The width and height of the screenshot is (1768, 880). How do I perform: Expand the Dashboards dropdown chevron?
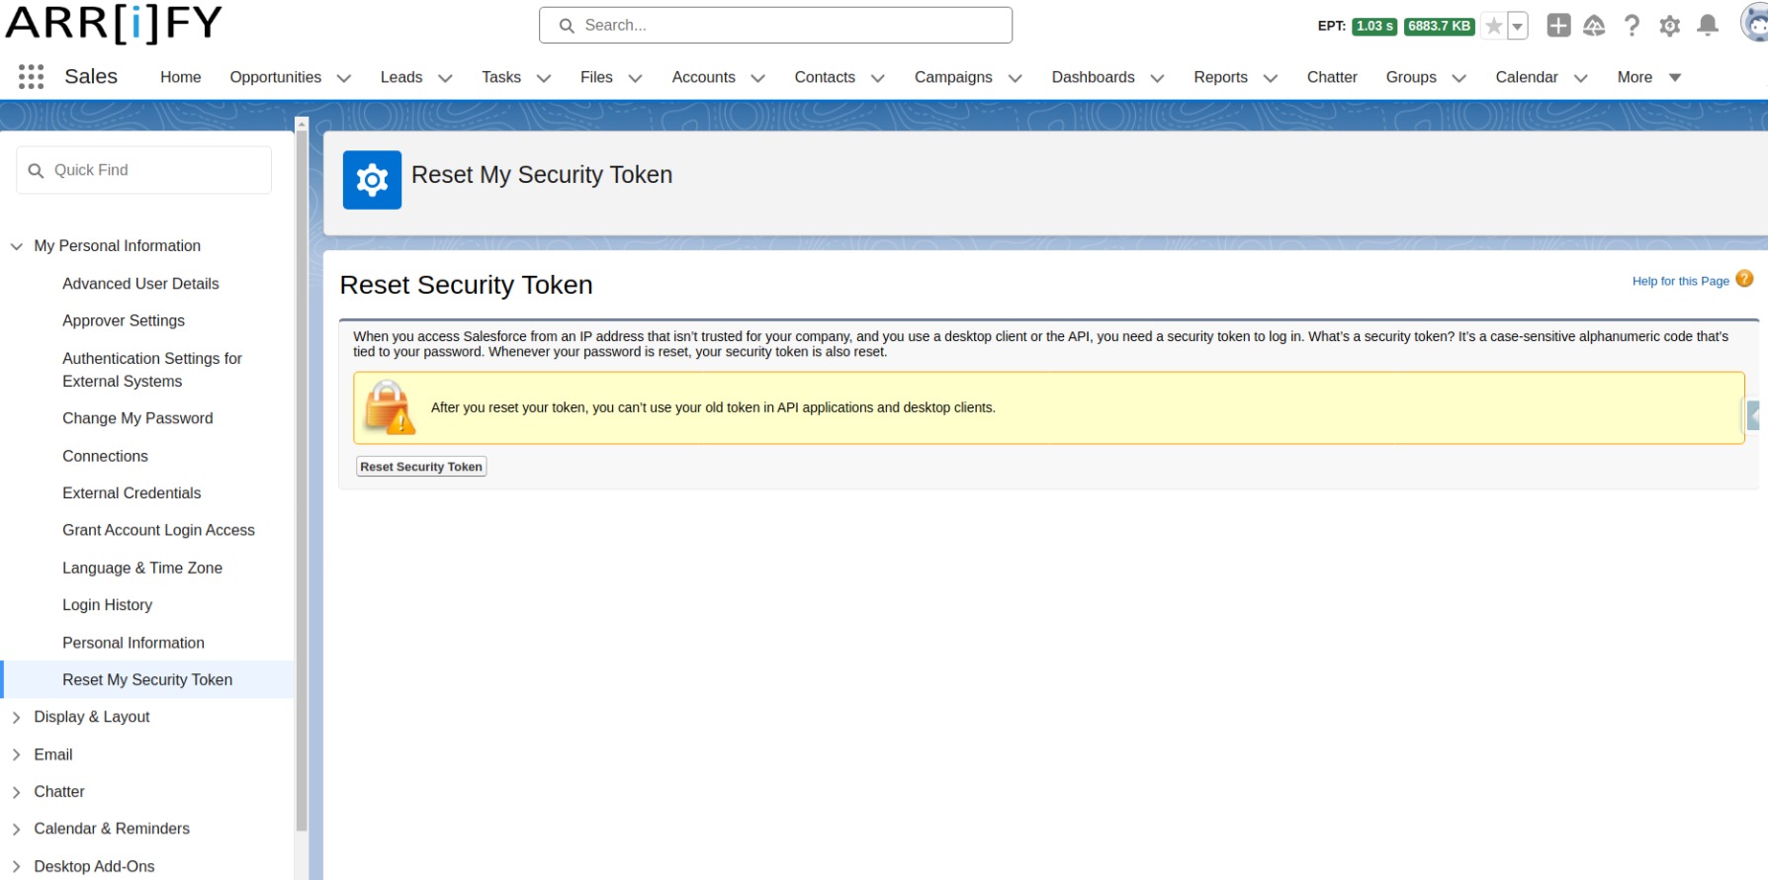[1157, 78]
